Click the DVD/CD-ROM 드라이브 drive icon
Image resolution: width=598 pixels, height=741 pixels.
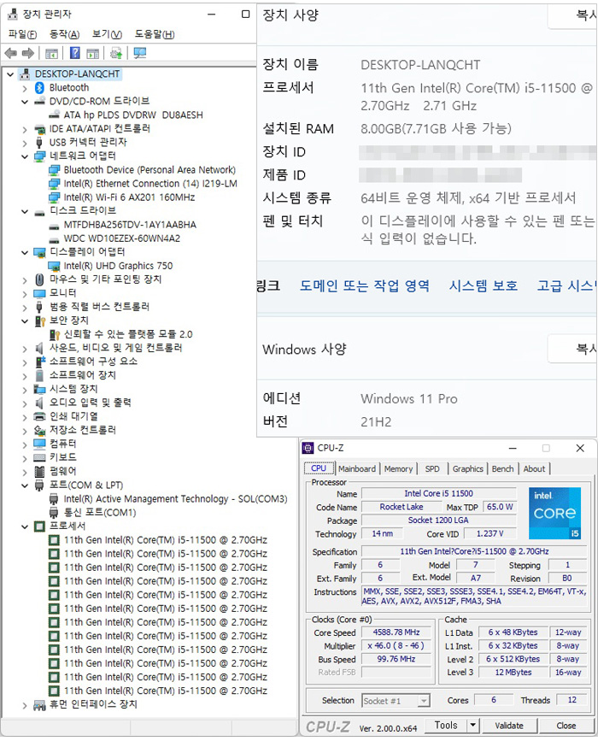tap(39, 101)
